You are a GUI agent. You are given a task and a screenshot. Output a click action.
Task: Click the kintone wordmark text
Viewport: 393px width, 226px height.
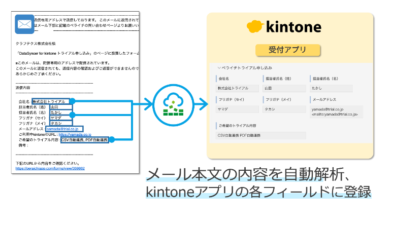tap(294, 27)
